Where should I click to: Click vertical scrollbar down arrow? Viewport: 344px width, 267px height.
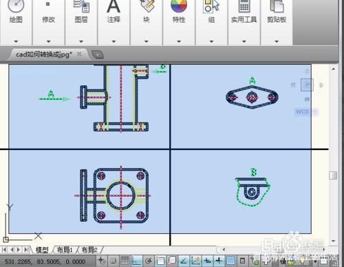[x=333, y=241]
